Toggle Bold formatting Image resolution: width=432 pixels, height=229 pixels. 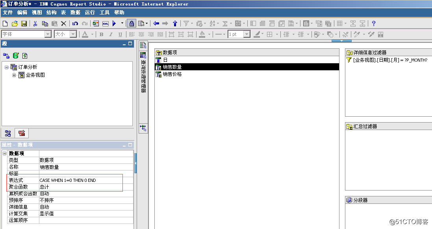(x=101, y=34)
